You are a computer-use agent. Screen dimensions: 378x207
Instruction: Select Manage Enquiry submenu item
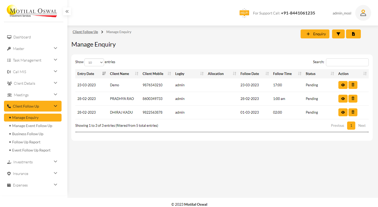point(33,118)
